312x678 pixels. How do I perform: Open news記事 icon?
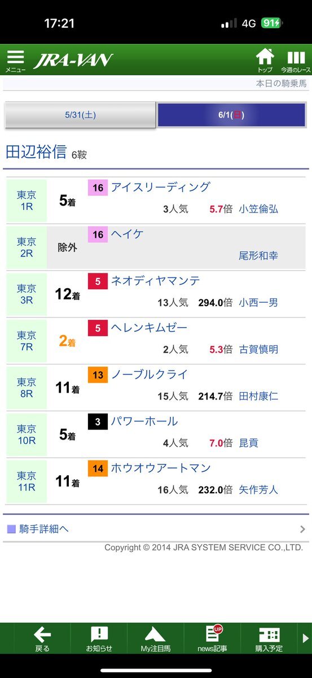[x=212, y=638]
